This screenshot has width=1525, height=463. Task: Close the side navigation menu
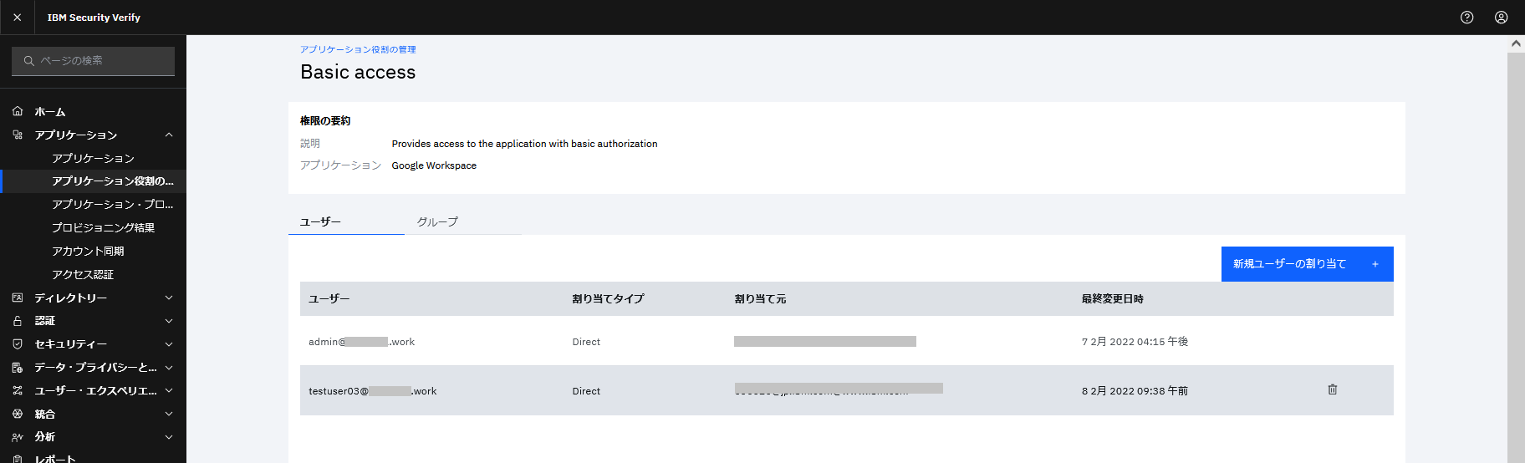17,17
